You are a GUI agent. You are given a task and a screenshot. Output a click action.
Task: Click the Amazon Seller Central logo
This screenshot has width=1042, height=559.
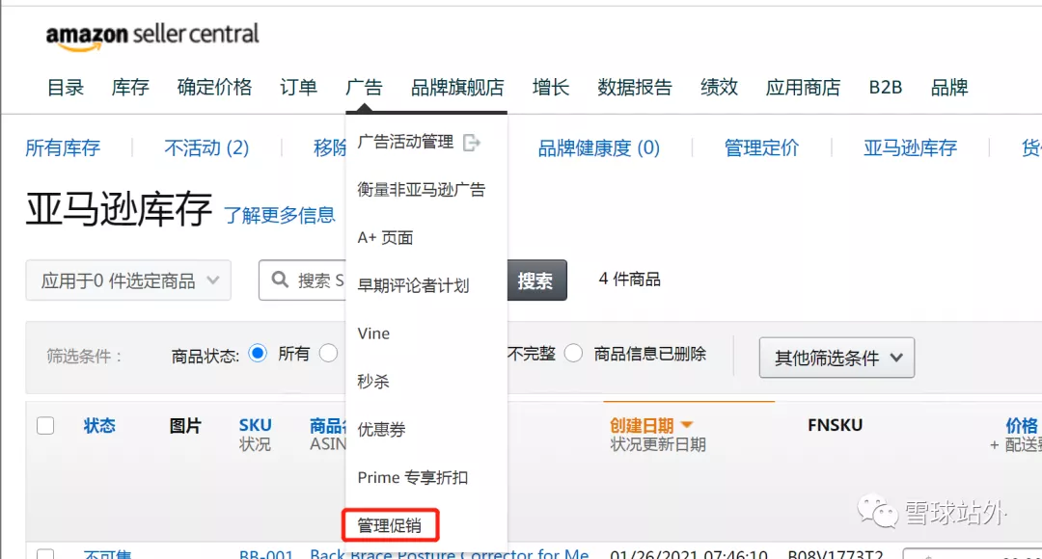151,36
